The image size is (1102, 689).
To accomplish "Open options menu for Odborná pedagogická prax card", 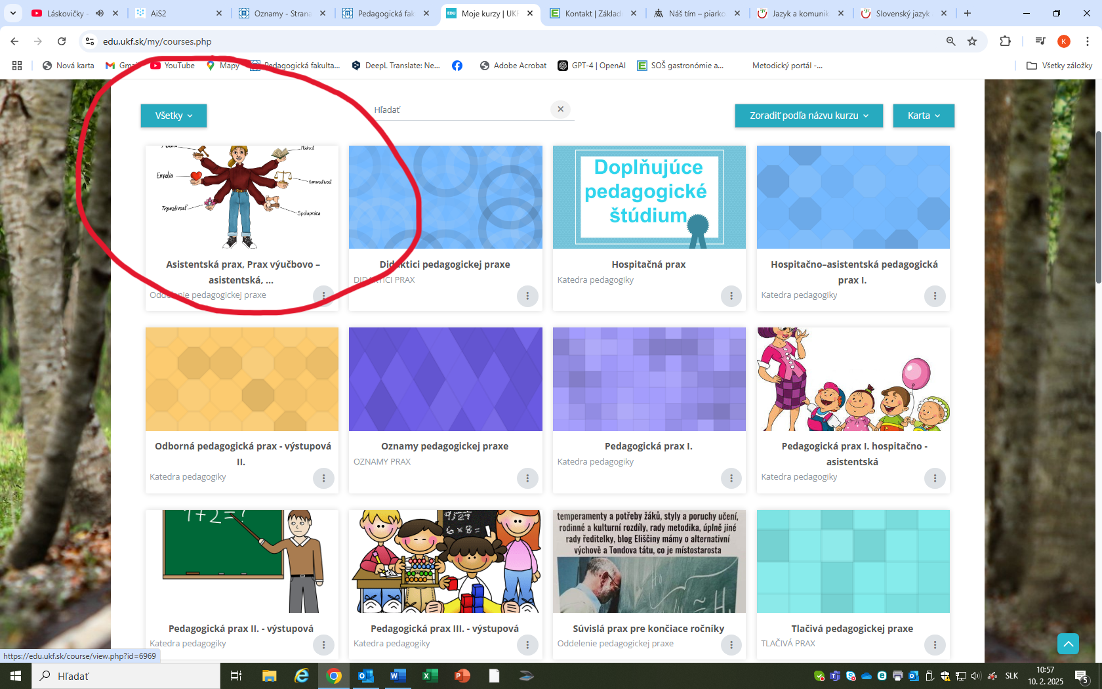I will pyautogui.click(x=323, y=478).
